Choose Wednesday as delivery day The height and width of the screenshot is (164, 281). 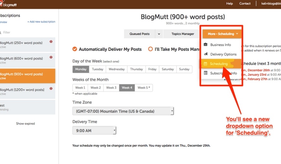(x=117, y=69)
